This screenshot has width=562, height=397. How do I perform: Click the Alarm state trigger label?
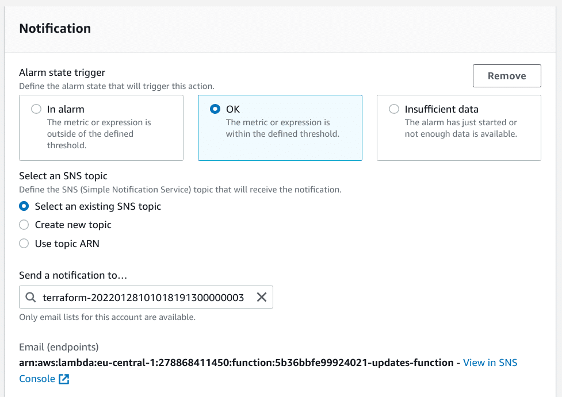[62, 72]
